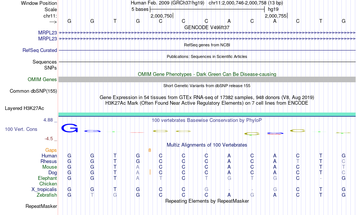Image resolution: width=356 pixels, height=215 pixels.
Task: Click the GENCODE V49lift37 track title
Action: point(207,27)
